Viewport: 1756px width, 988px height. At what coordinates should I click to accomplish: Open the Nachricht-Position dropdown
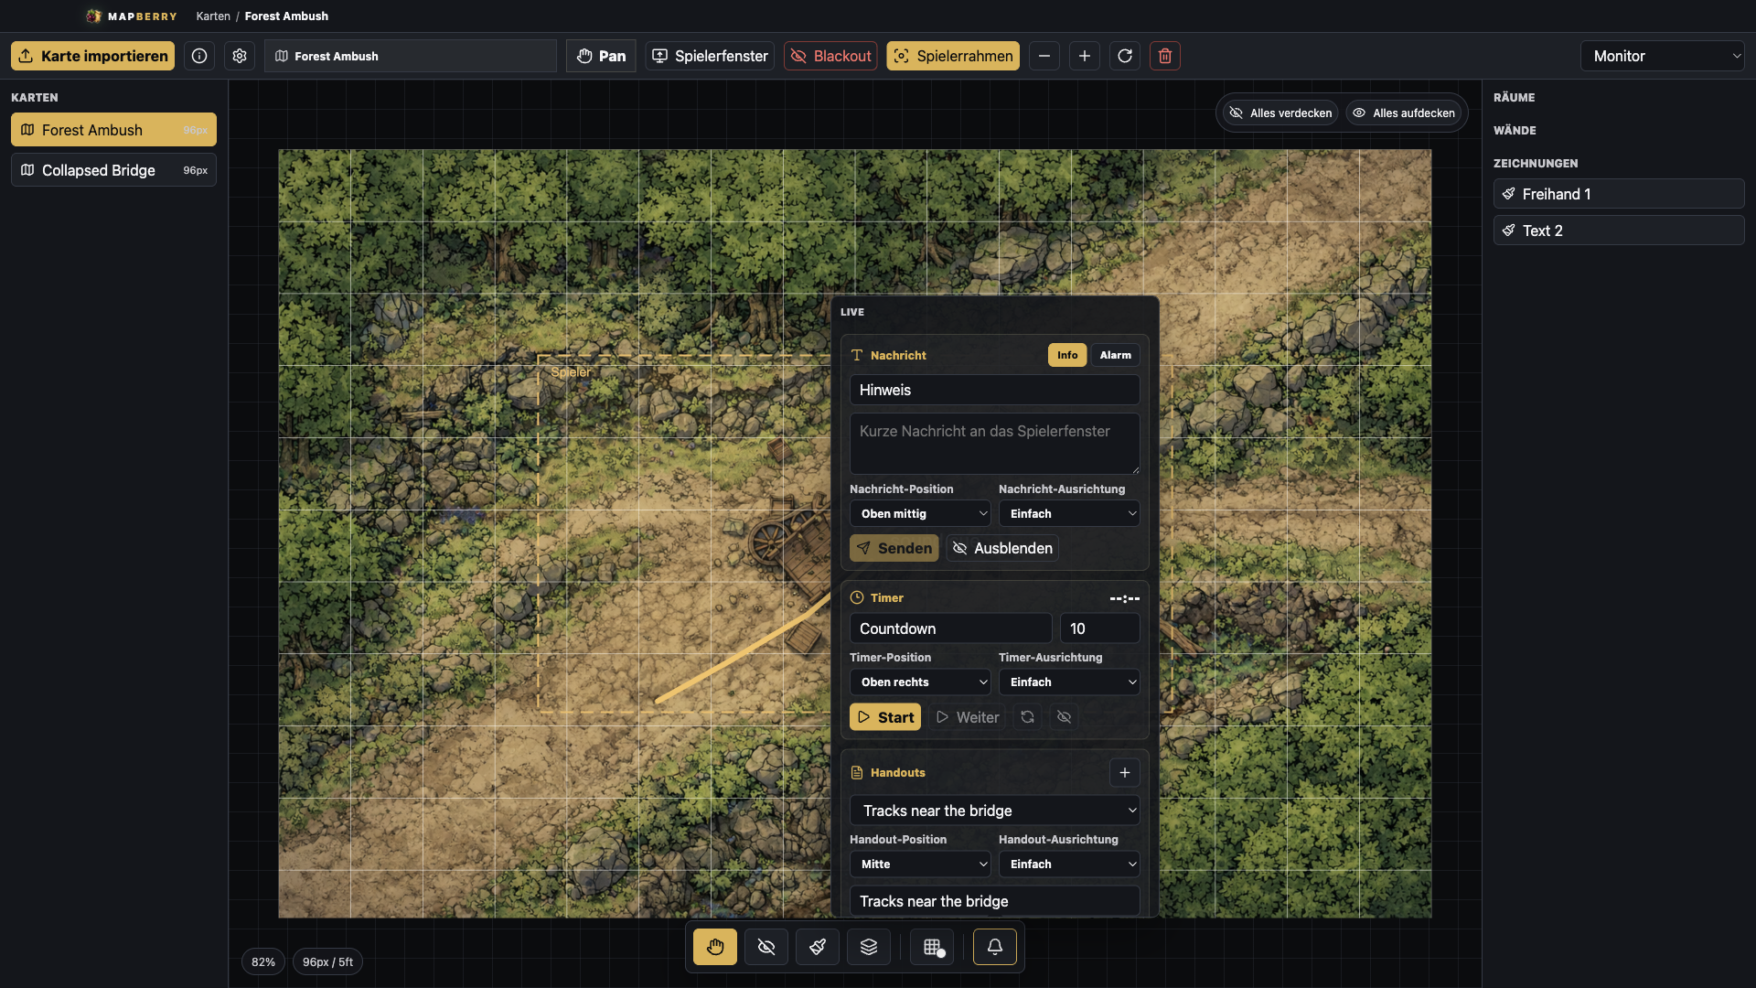click(920, 513)
